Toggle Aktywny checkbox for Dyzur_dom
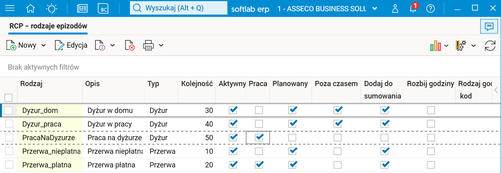 (x=233, y=110)
